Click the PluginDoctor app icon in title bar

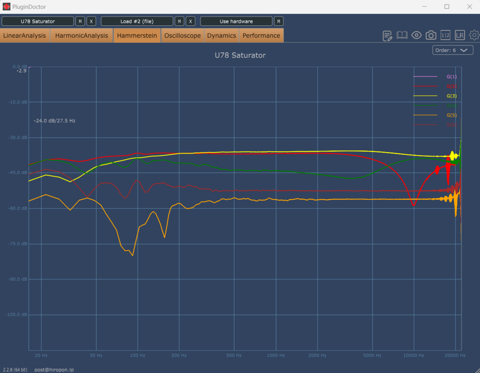click(x=6, y=7)
